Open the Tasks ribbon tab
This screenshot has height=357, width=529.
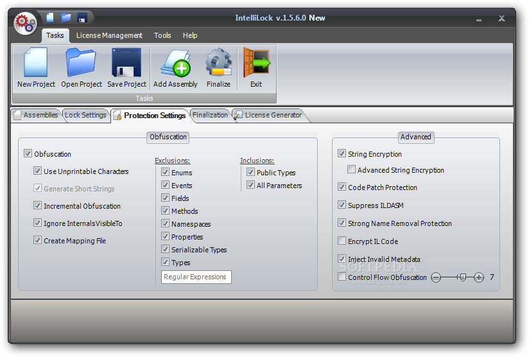tap(55, 35)
